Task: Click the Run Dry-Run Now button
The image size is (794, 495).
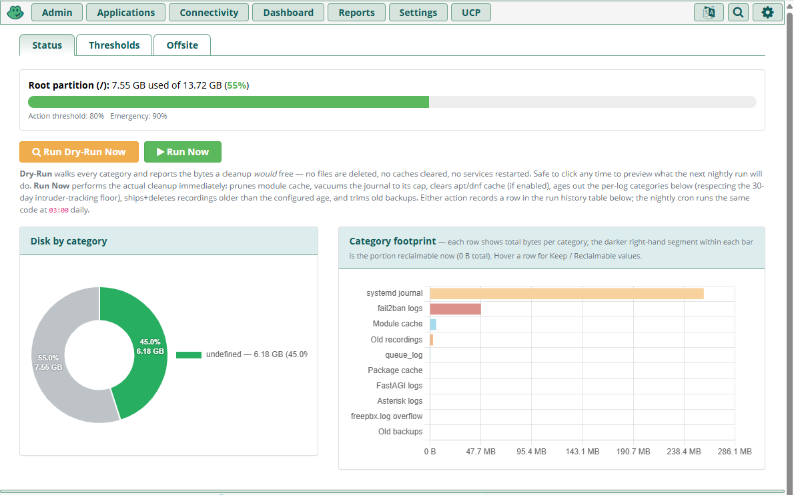Action: (x=79, y=152)
